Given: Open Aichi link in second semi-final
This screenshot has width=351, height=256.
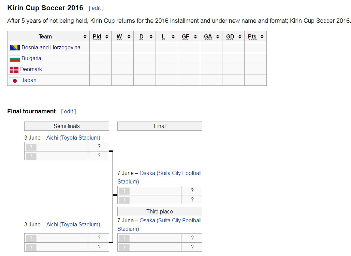Looking at the screenshot, I should (x=52, y=224).
